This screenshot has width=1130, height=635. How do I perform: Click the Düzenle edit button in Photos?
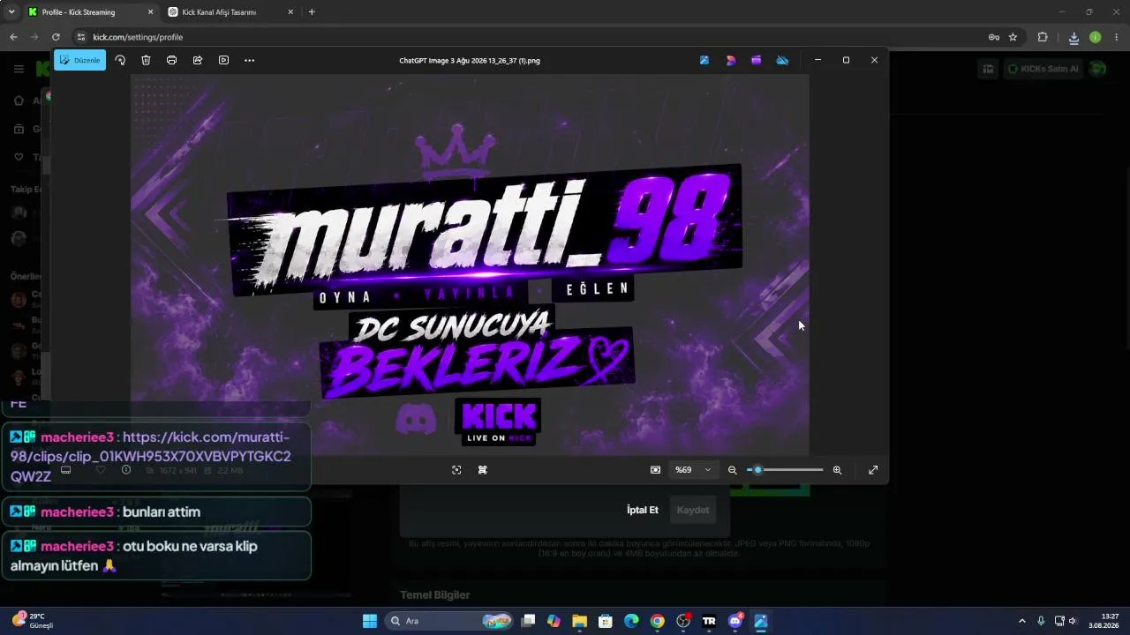coord(79,60)
